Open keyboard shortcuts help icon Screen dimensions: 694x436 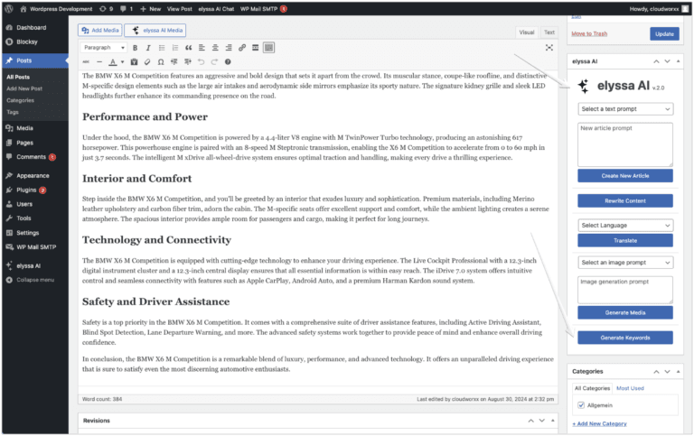pos(228,62)
